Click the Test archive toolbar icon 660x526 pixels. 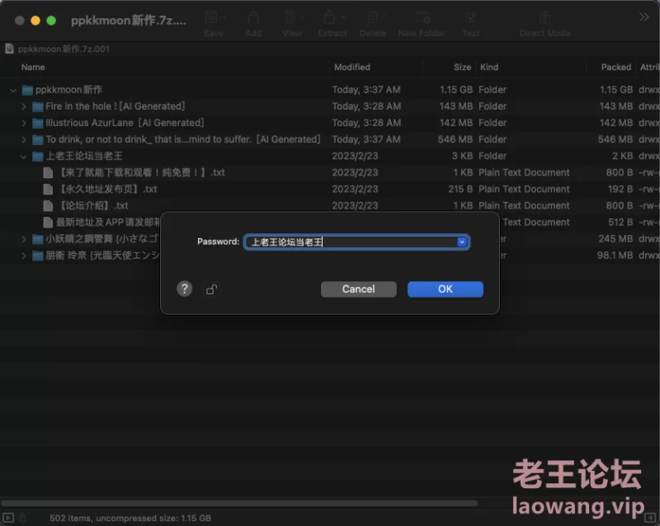tap(470, 23)
